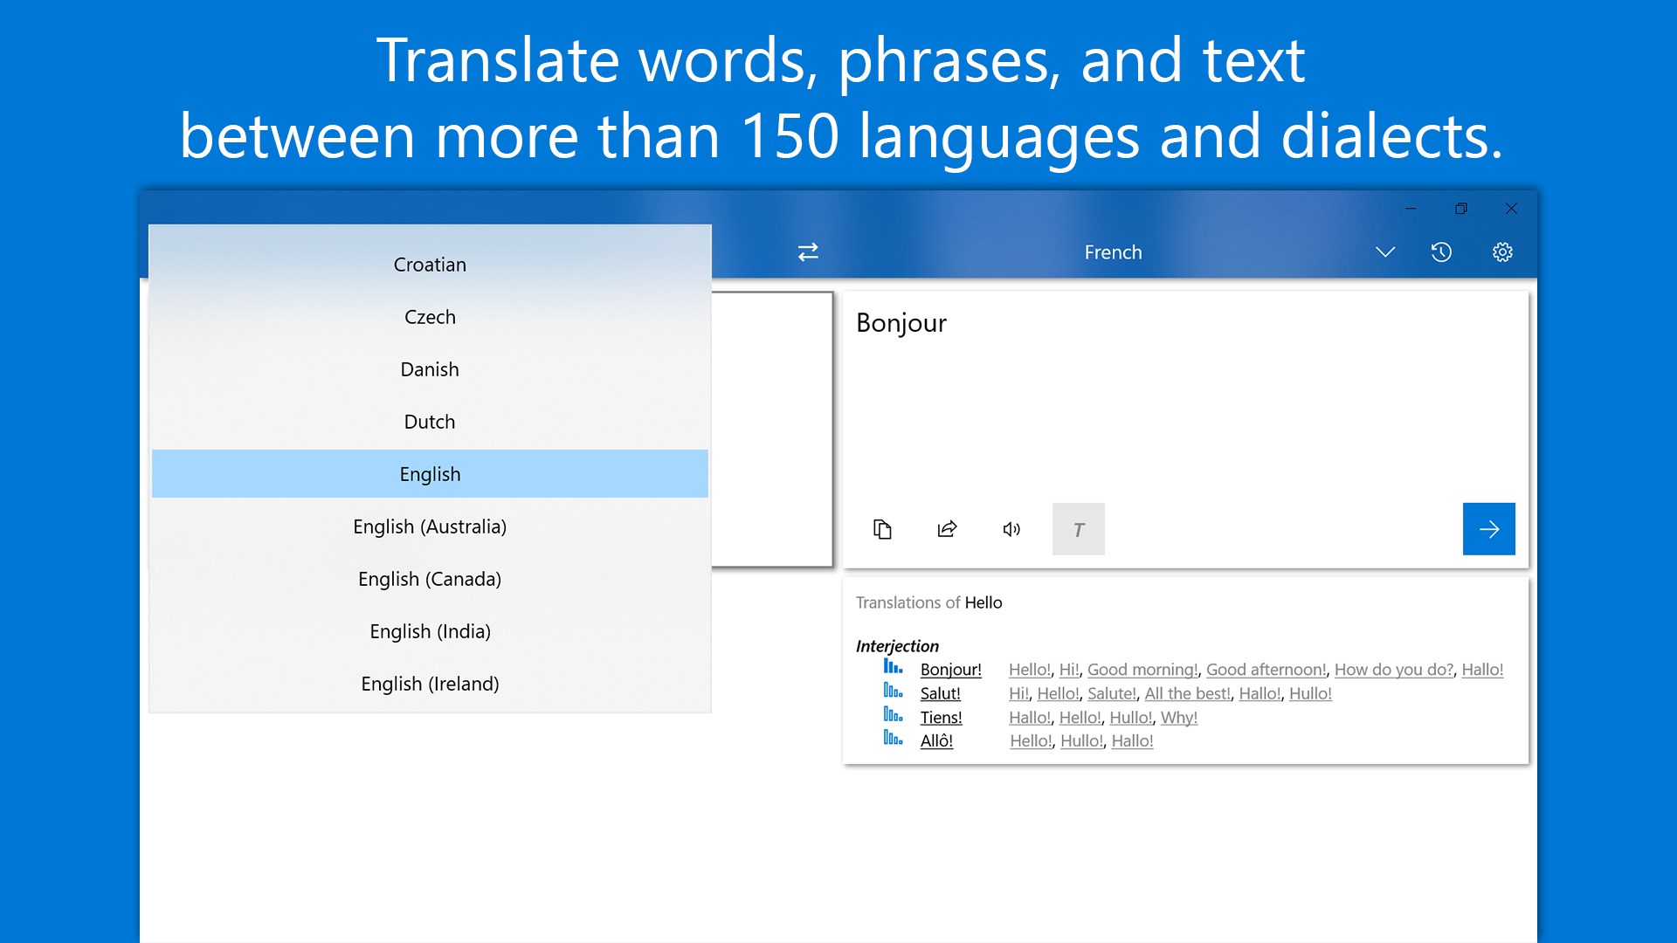
Task: Select English (Ireland) option
Action: (x=430, y=684)
